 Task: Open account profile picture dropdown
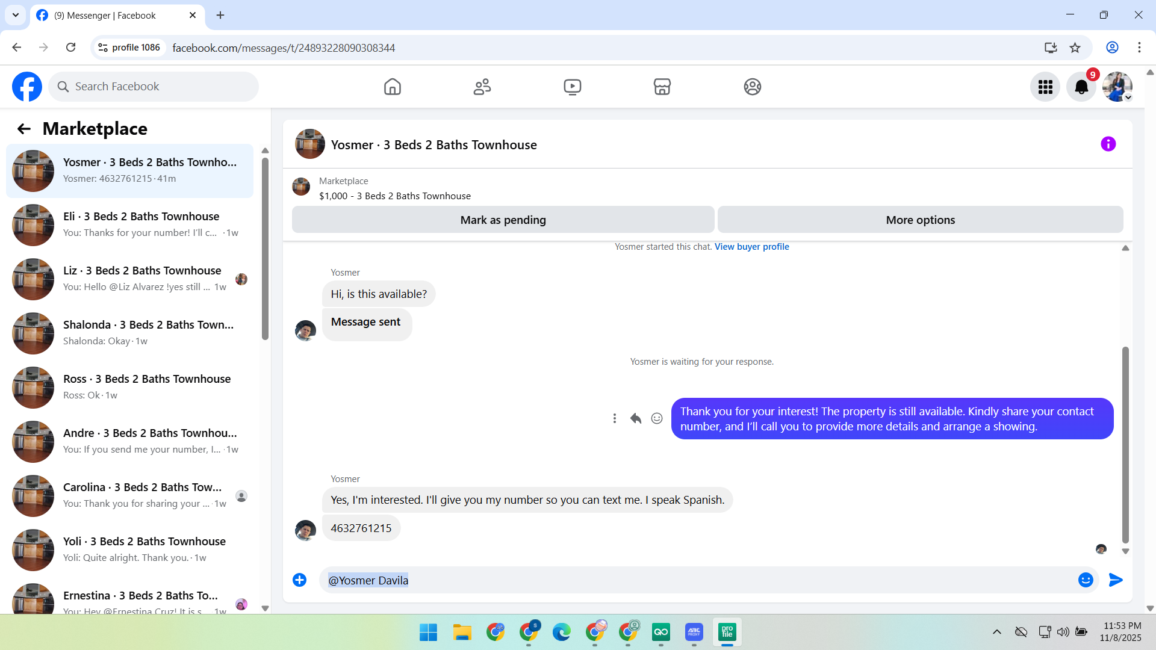coord(1117,87)
